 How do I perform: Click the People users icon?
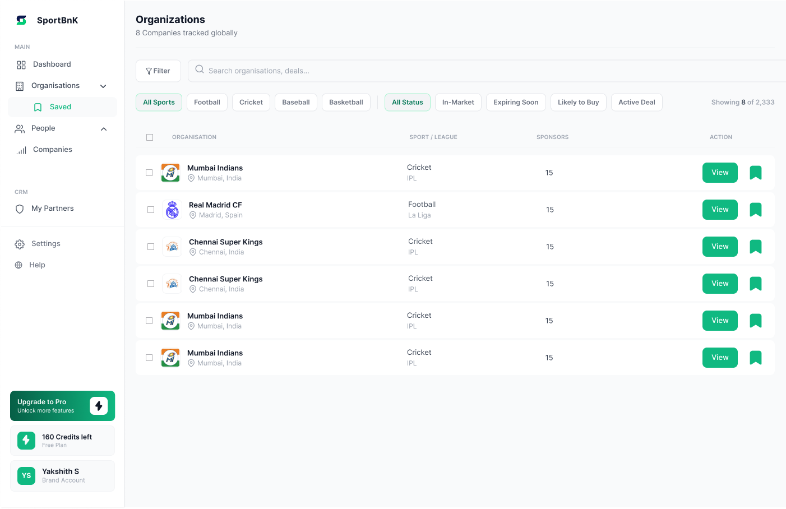click(x=20, y=129)
